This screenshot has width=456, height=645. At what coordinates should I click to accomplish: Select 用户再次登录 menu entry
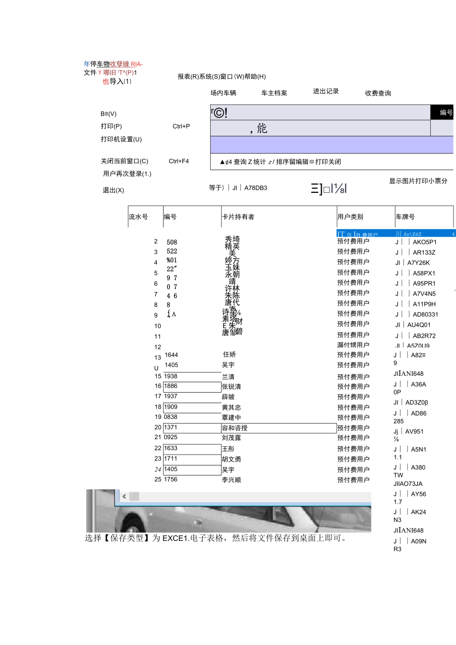pos(127,174)
